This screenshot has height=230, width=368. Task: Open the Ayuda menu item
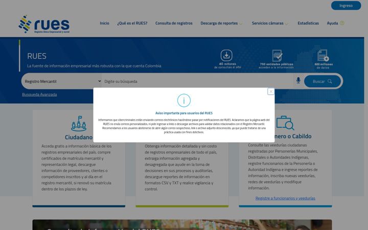[x=332, y=23]
